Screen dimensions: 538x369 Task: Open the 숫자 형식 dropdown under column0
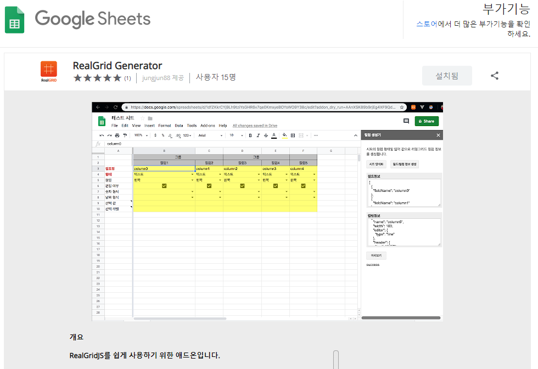coord(192,192)
